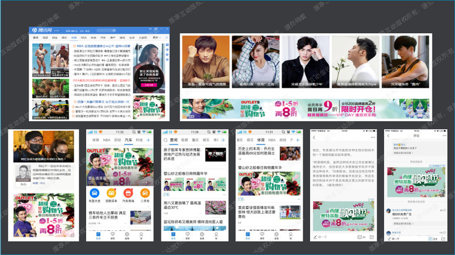Tap the search magnifier icon in the 11:26 phone
This screenshot has width=455, height=255.
pos(166,140)
